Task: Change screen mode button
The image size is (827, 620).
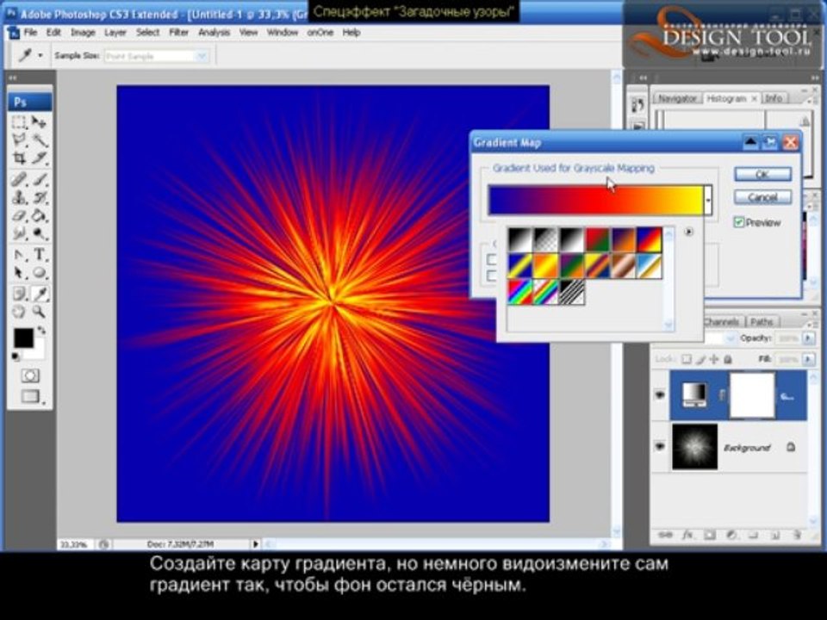Action: click(30, 396)
